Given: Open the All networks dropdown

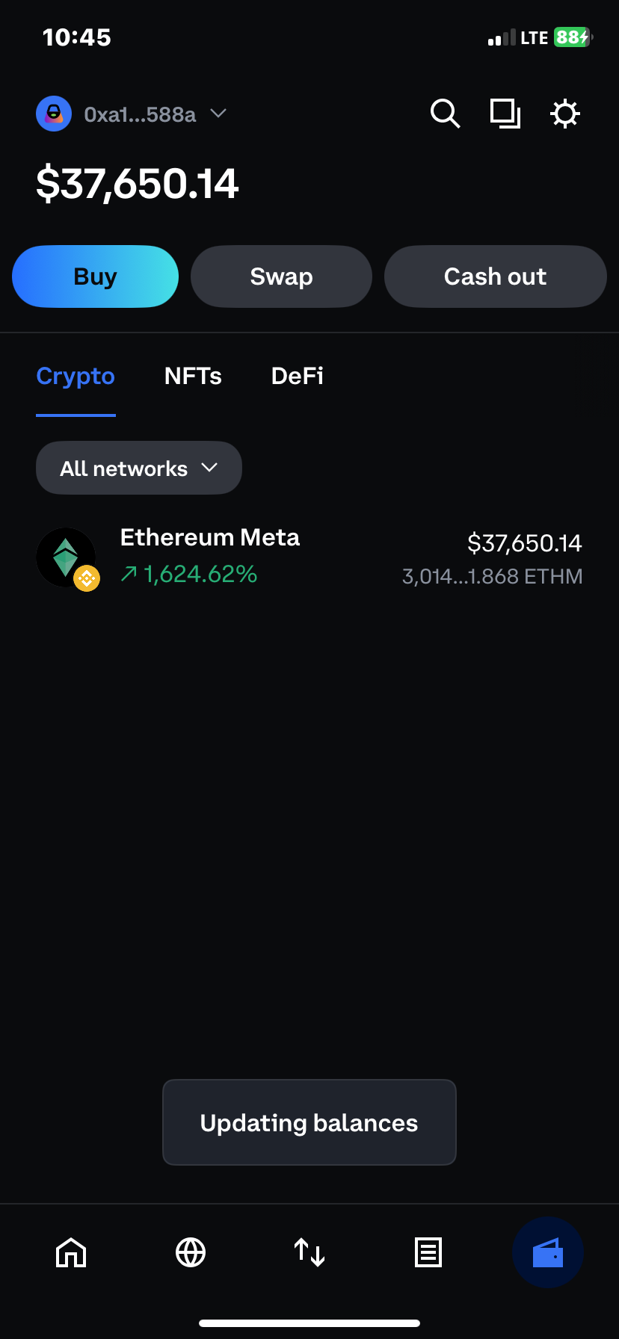Looking at the screenshot, I should [139, 468].
